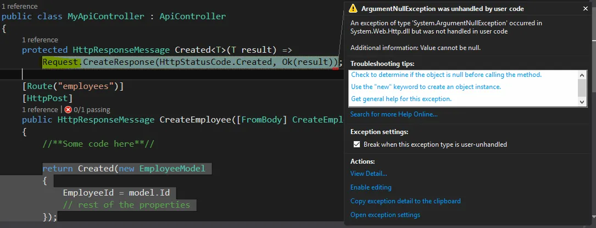Click 'Open exception settings'
This screenshot has height=228, width=596.
tap(385, 215)
